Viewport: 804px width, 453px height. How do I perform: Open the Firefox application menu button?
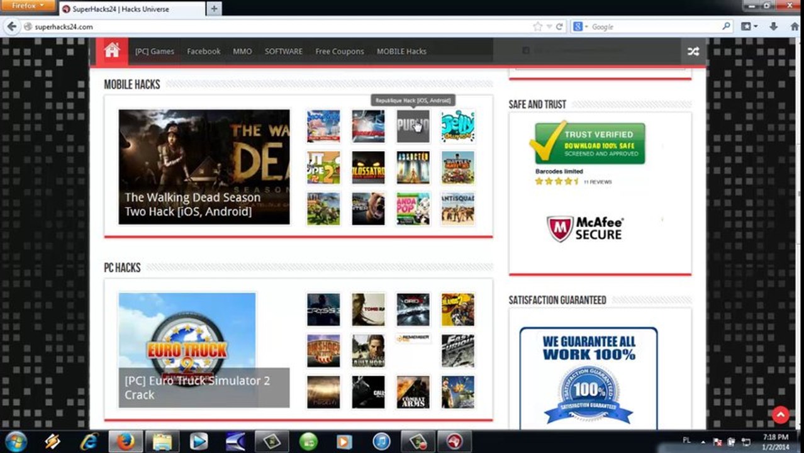pos(28,5)
